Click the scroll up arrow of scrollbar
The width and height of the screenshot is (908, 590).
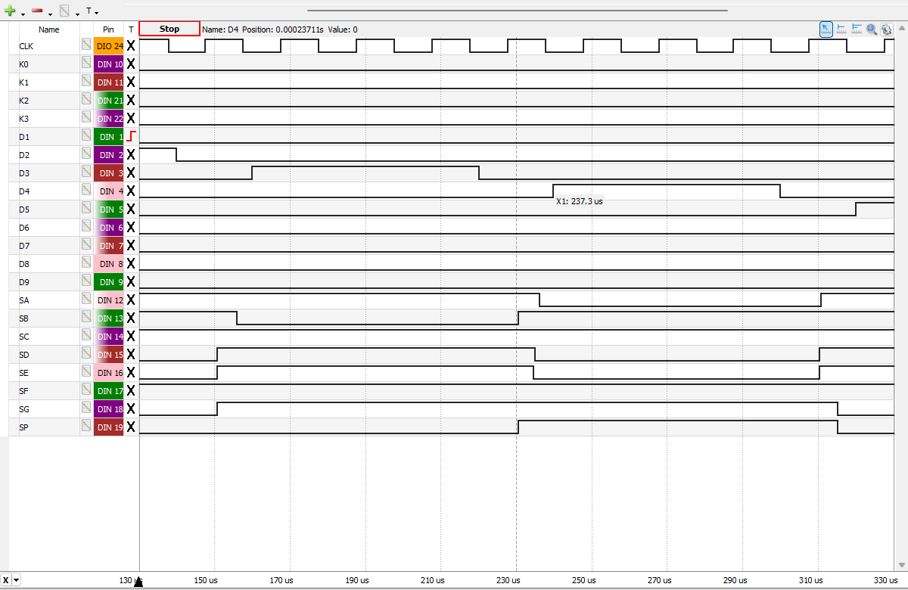pos(902,28)
